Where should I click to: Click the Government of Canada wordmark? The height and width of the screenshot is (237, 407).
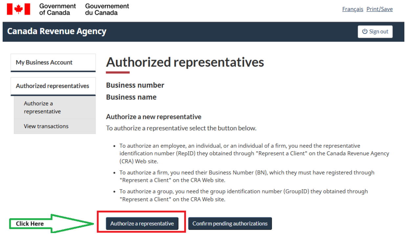click(x=57, y=9)
